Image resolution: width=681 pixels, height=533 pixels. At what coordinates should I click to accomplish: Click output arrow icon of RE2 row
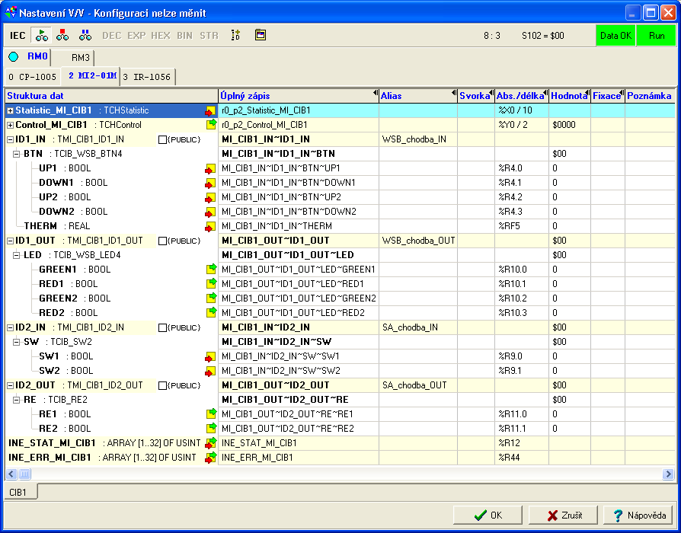211,429
